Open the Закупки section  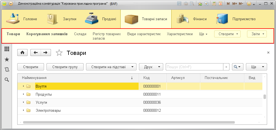tap(62, 19)
